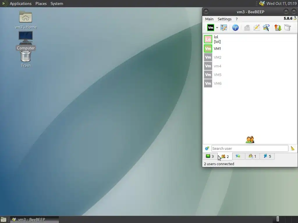Click the grey avatar of VM6
This screenshot has width=298, height=223.
(208, 83)
